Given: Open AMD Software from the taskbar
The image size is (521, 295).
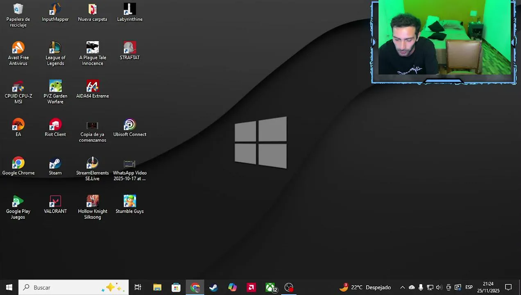Looking at the screenshot, I should pos(251,287).
